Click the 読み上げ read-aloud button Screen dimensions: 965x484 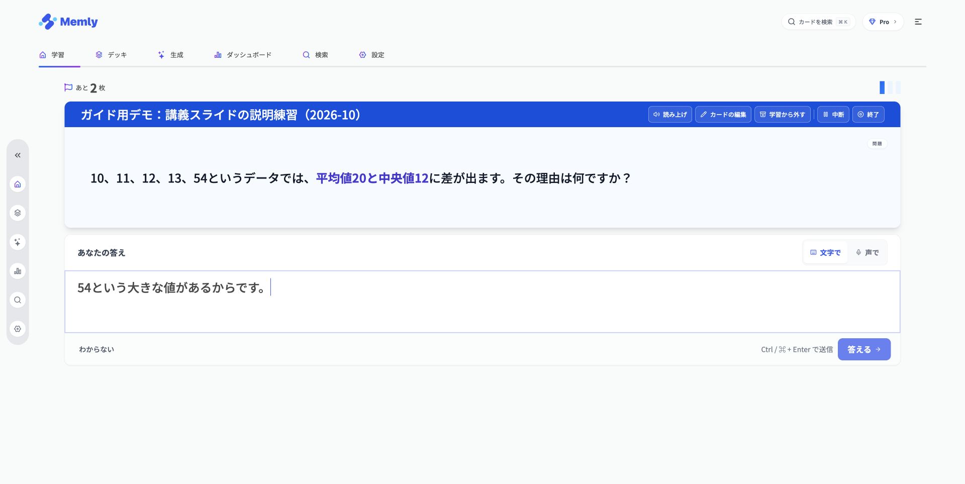tap(670, 115)
